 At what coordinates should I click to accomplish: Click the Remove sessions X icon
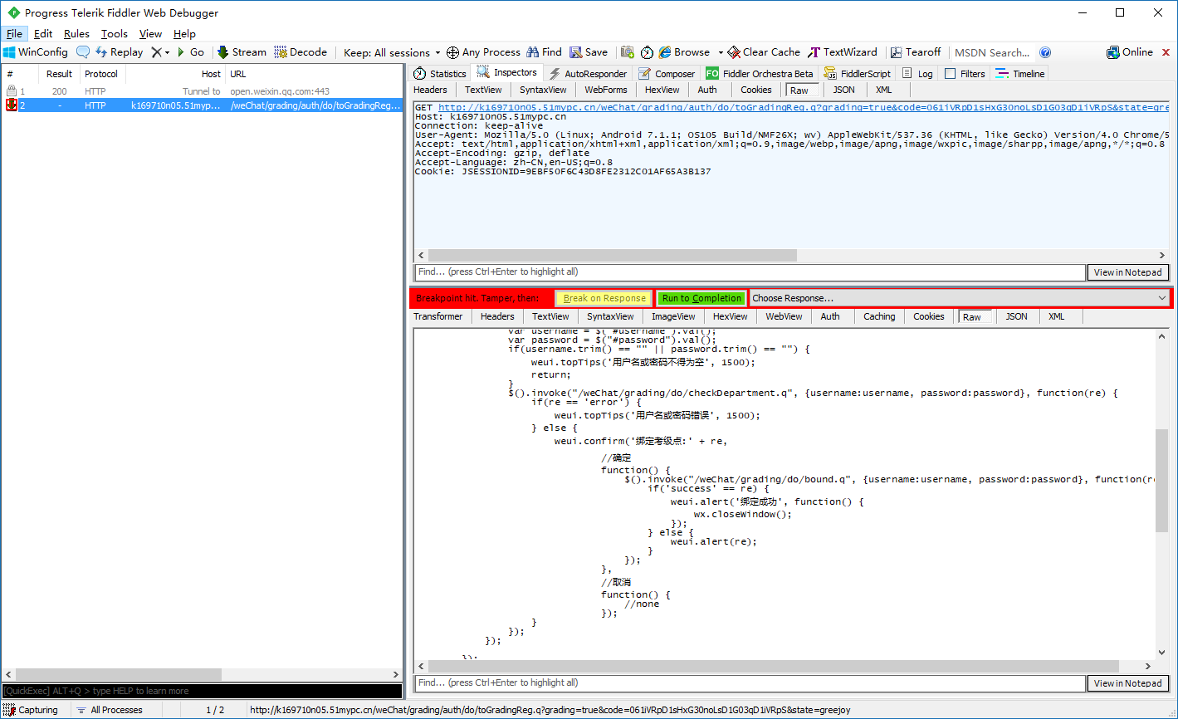click(156, 52)
